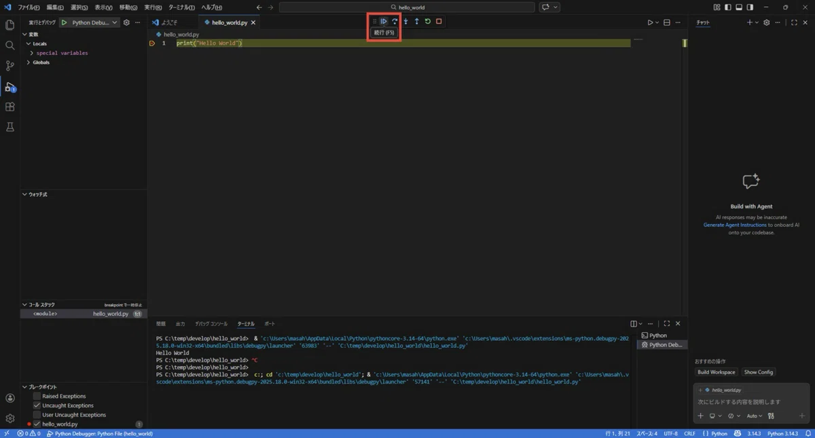The image size is (815, 438).
Task: Click the Show Config button
Action: tap(758, 372)
